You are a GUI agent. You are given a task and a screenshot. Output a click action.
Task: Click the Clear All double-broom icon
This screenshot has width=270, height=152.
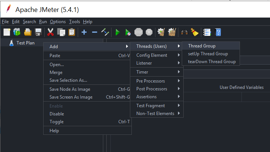click(172, 32)
